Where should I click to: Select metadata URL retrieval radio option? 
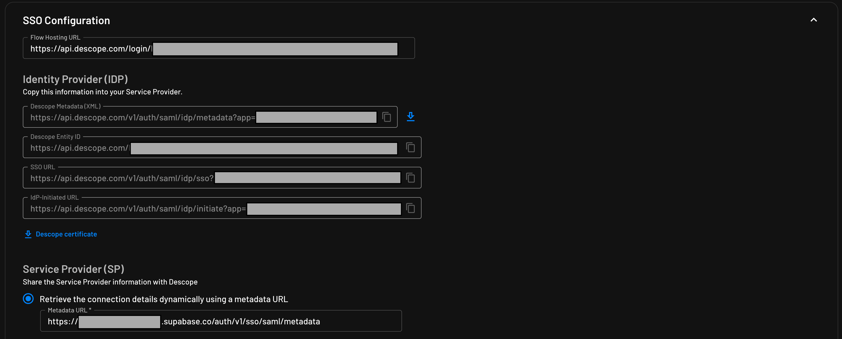(28, 299)
